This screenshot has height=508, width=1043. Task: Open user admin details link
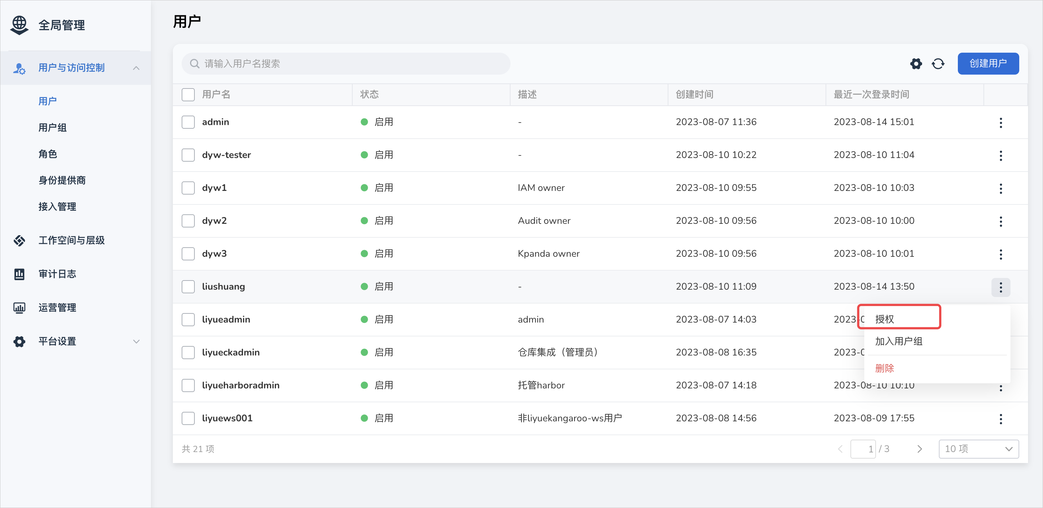pos(215,122)
